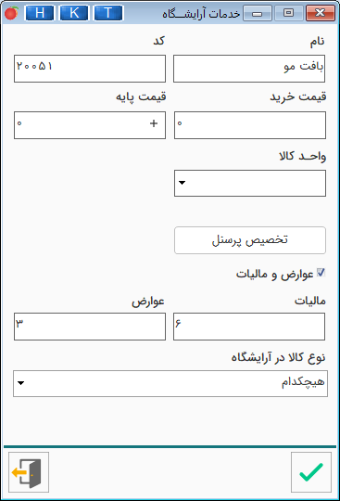Image resolution: width=340 pixels, height=501 pixels.
Task: Click the قیمت پایه input field
Action: pos(90,125)
